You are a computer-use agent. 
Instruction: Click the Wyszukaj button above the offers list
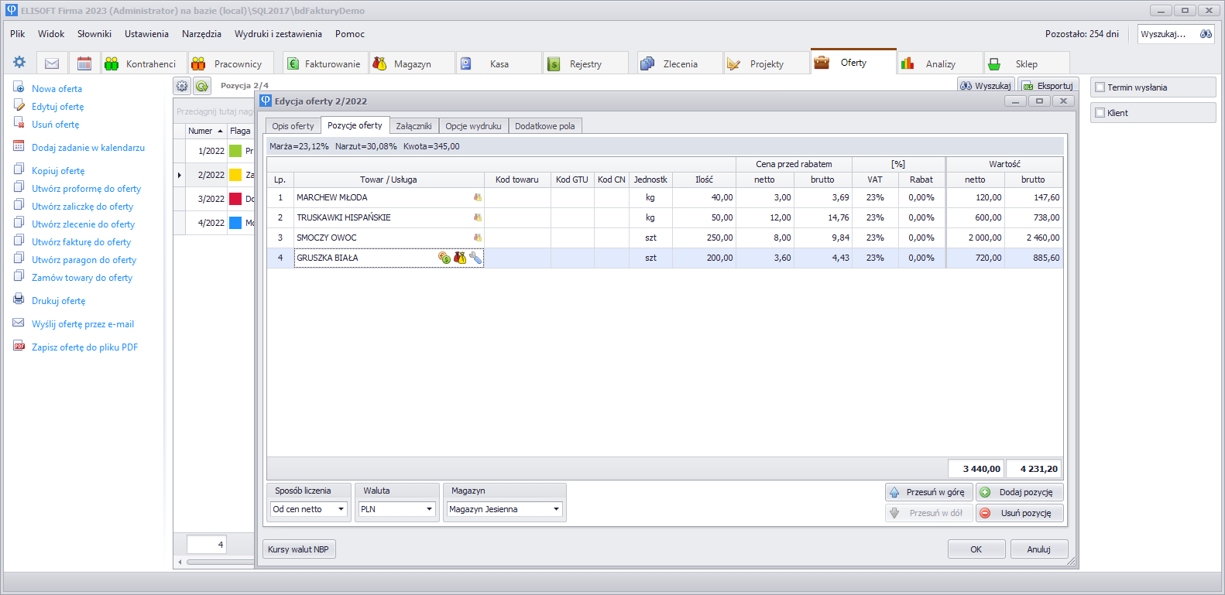click(x=986, y=86)
